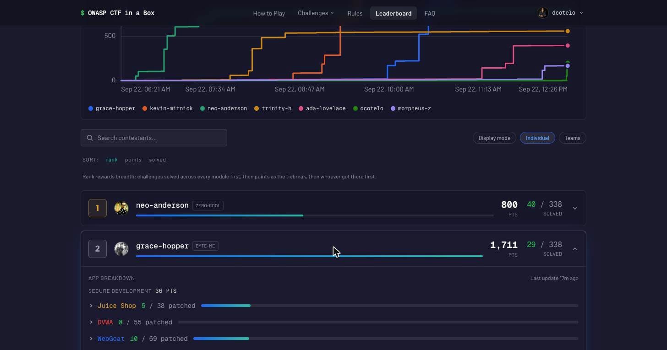The image size is (667, 350).
Task: Toggle morpheus-z series in chart legend
Action: pos(411,108)
